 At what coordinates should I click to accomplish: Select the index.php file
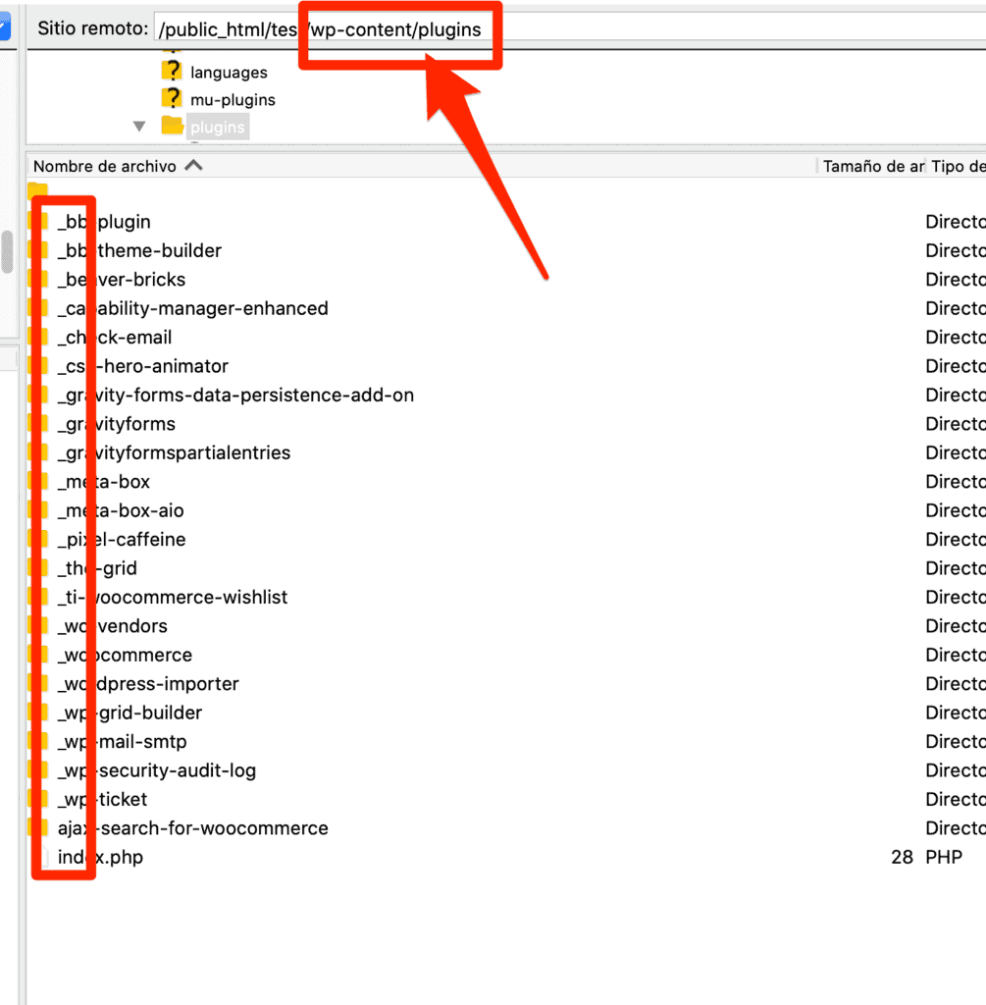(100, 856)
